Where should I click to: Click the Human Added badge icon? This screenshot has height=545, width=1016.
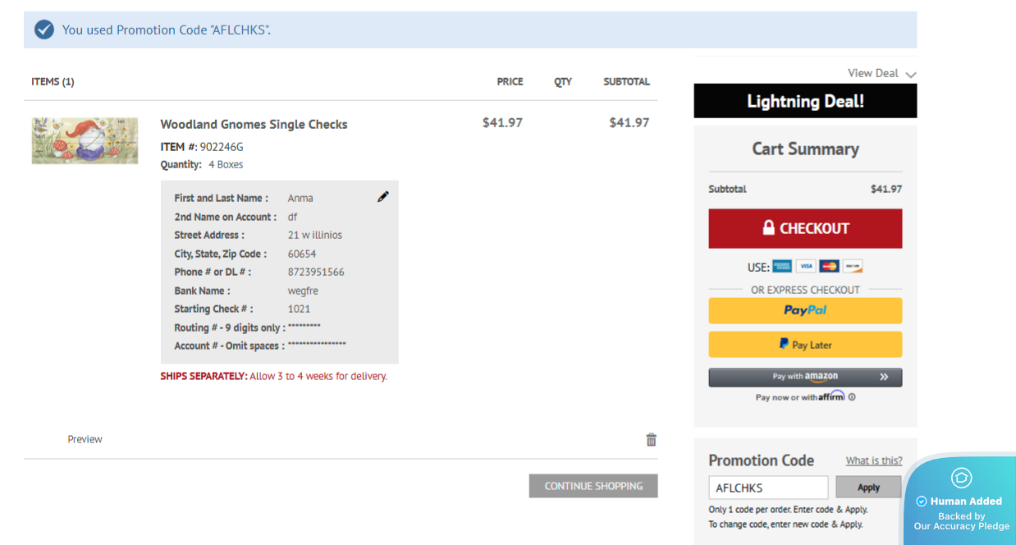(x=961, y=478)
